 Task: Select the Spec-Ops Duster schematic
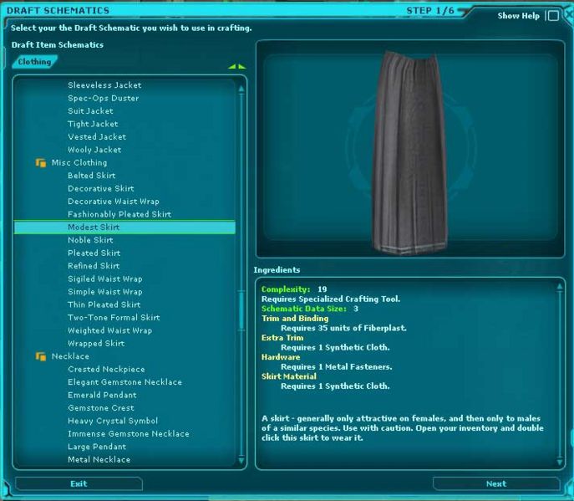[103, 98]
